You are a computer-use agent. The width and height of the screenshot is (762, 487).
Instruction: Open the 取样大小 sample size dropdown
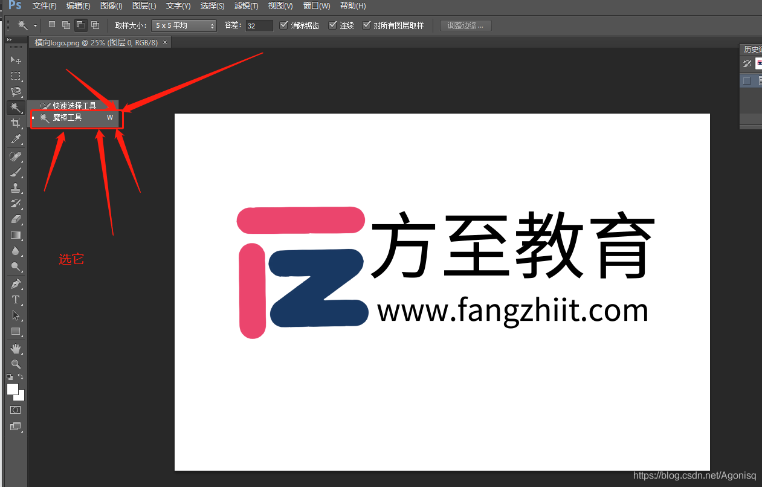[x=184, y=25]
